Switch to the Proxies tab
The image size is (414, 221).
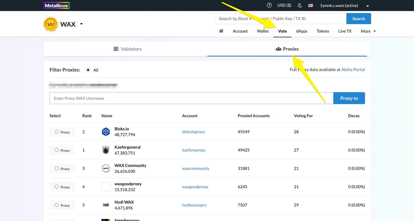coord(287,49)
